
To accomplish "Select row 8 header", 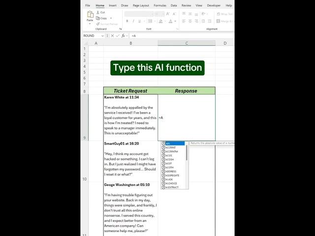I will (x=85, y=91).
